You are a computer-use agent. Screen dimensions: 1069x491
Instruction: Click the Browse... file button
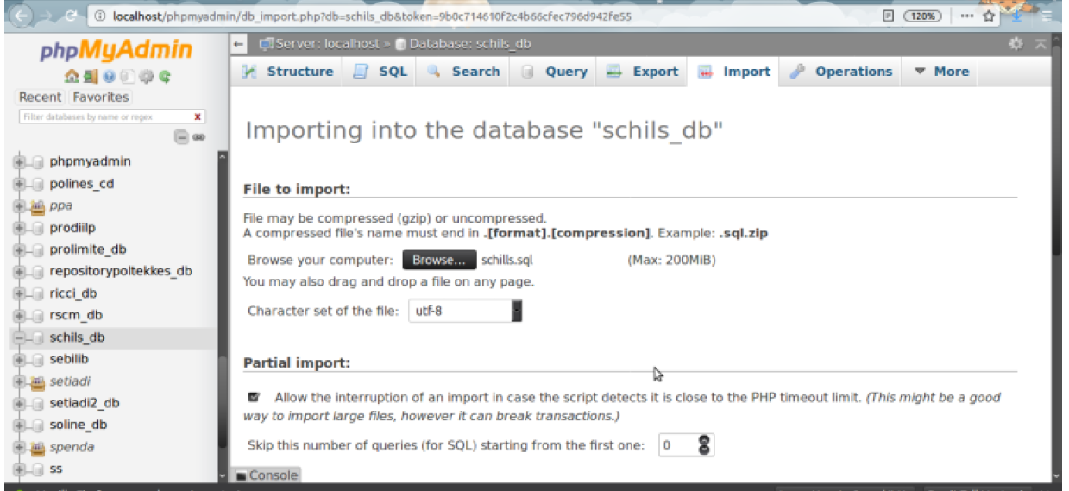439,260
